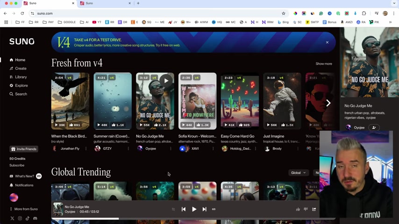
Task: Click the suno.com address bar
Action: pos(158,14)
